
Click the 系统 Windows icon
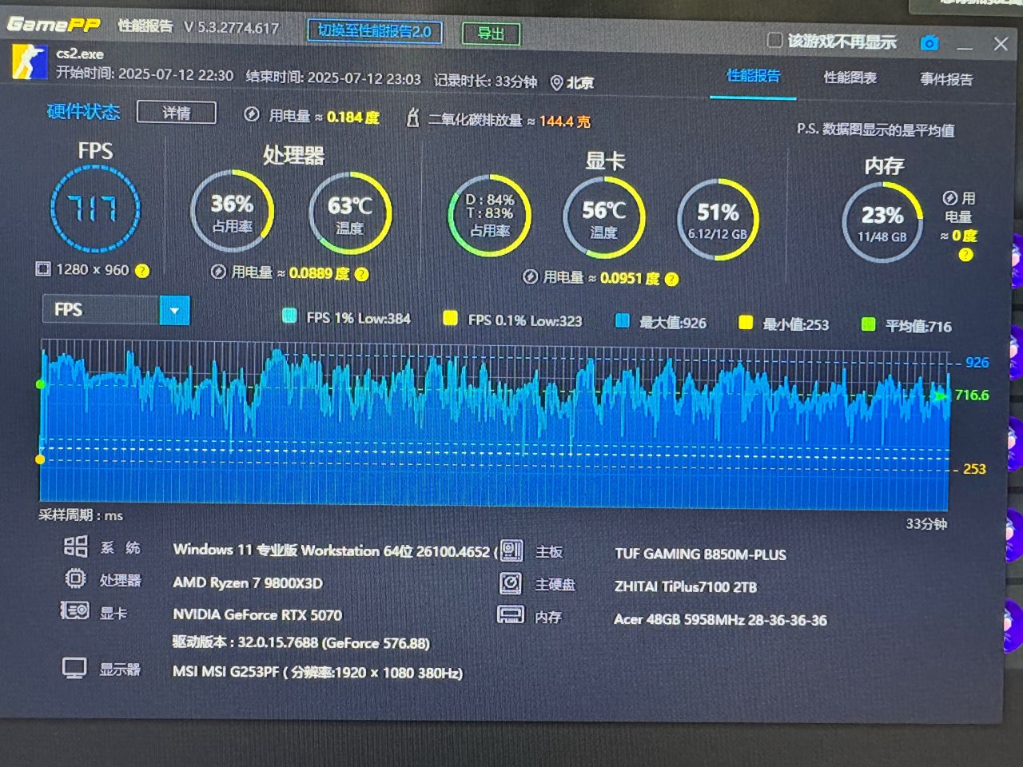click(76, 546)
